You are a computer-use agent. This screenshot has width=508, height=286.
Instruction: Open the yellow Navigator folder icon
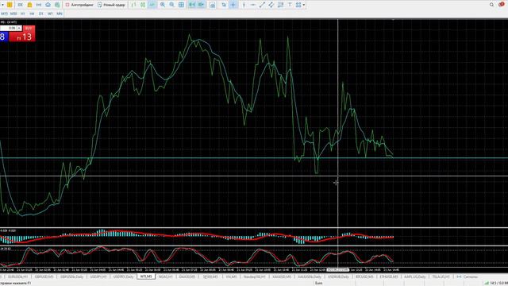[29, 5]
